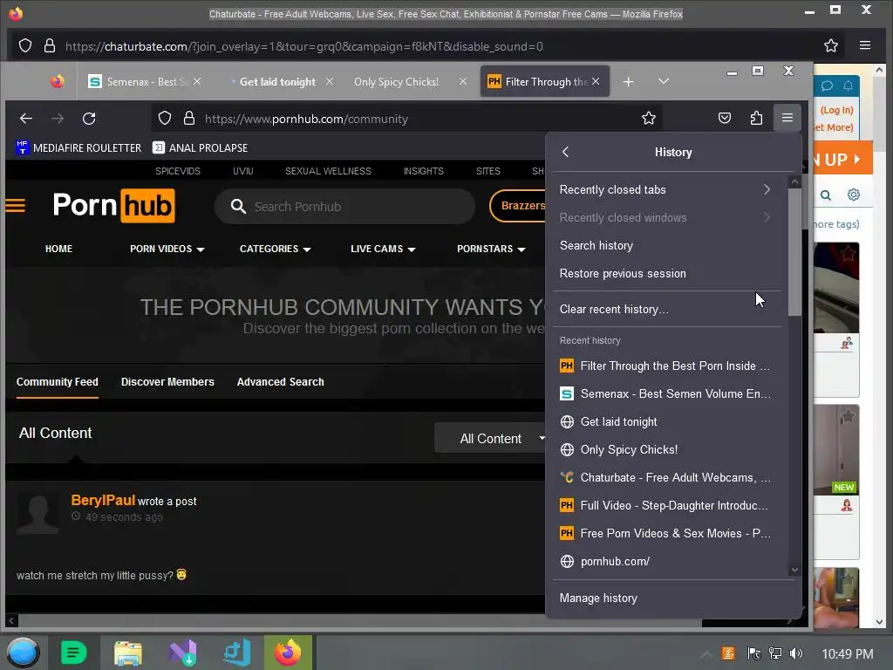Open the list-all-tabs chevron in the tab strip

point(664,81)
